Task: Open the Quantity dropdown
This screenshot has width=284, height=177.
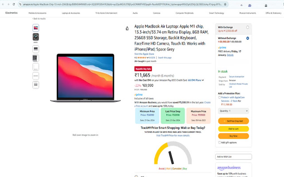Action: (x=234, y=111)
